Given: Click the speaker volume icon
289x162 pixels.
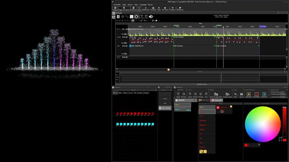Looking at the screenshot, I should coord(151,17).
